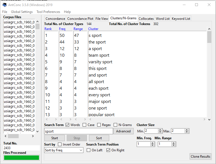
Task: Enable the N-Grams checkbox
Action: pyautogui.click(x=116, y=125)
